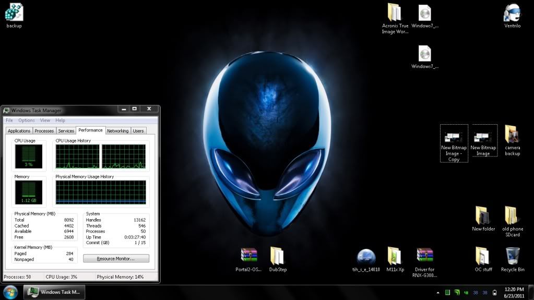534x300 pixels.
Task: Open the Ventrilo desktop shortcut
Action: [x=512, y=13]
